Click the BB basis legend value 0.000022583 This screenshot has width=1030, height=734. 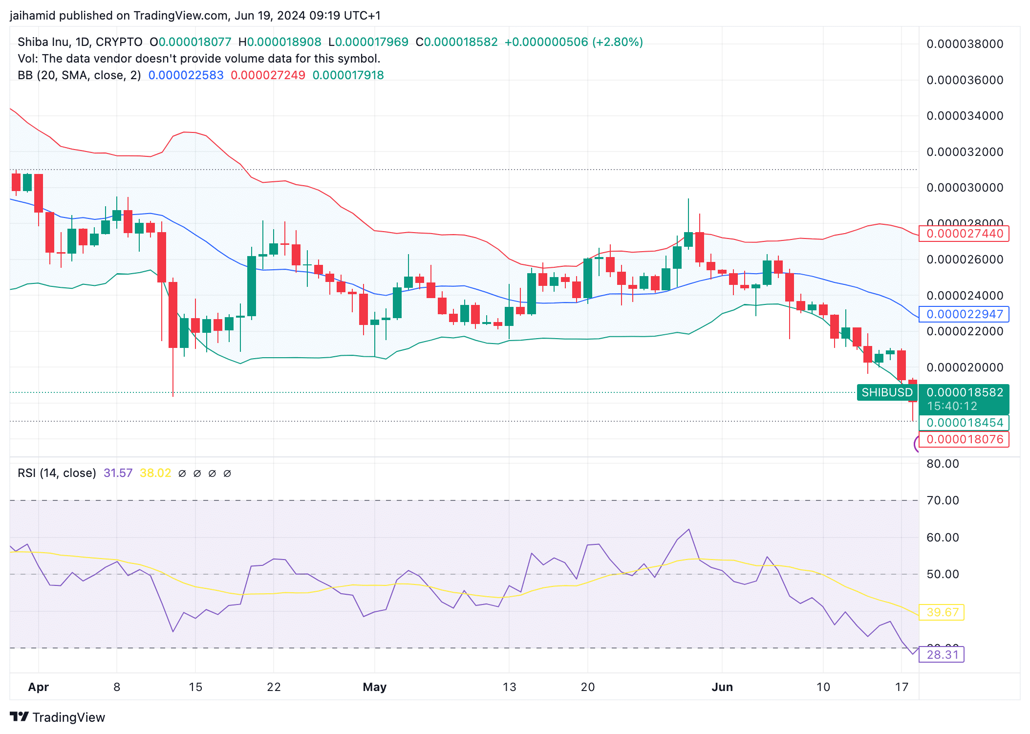pyautogui.click(x=186, y=75)
